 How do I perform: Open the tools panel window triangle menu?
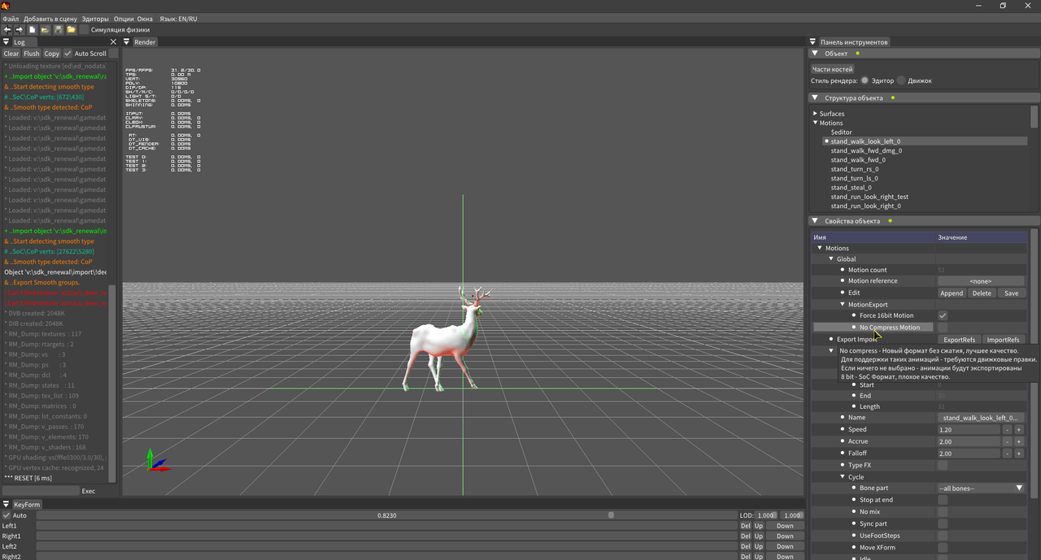point(812,42)
